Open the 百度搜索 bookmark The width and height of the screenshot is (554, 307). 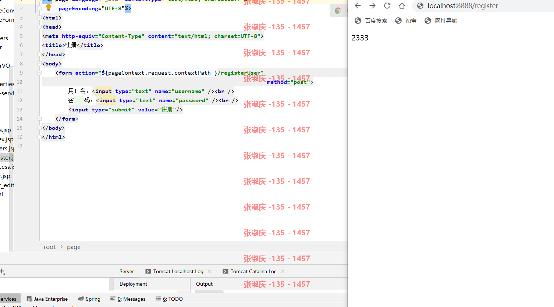(371, 21)
